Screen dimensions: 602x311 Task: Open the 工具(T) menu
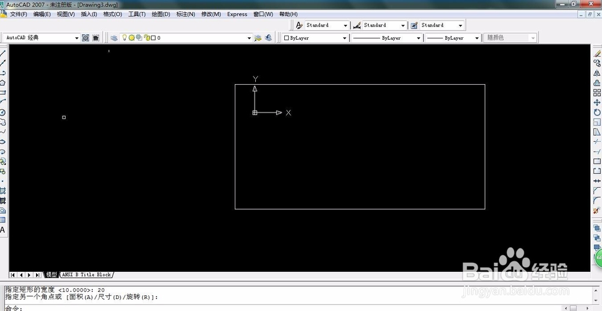137,14
